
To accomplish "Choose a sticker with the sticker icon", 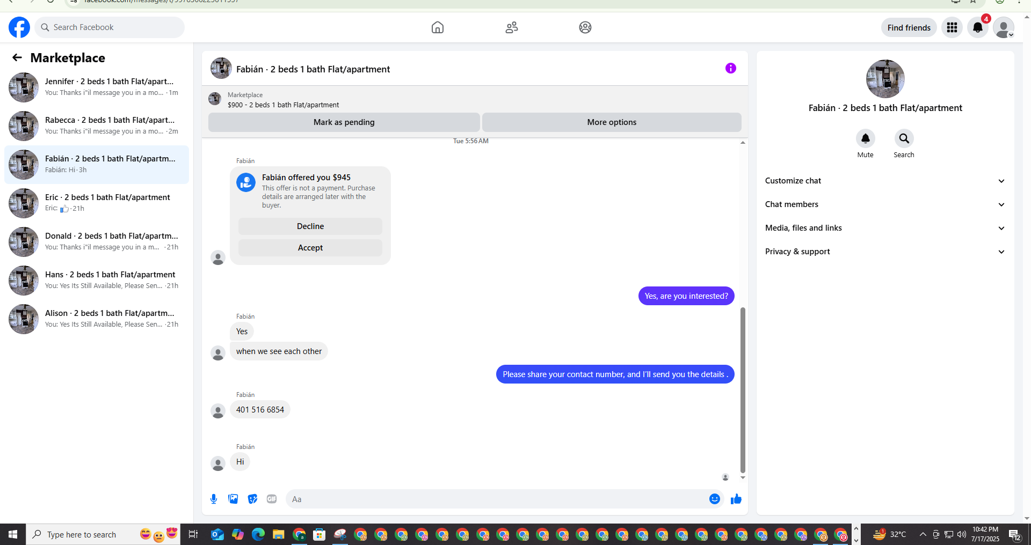I will tap(252, 499).
